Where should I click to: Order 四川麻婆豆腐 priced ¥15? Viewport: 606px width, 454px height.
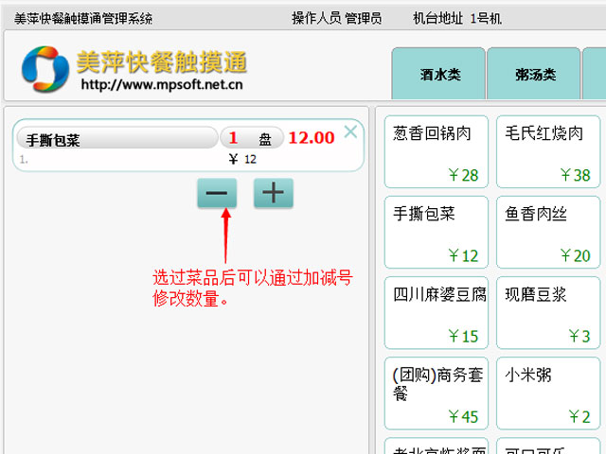pos(437,313)
